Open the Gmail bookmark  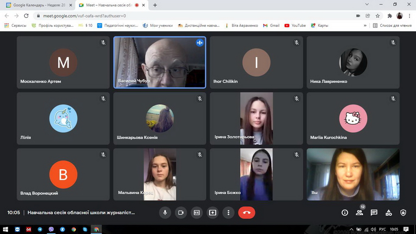[x=271, y=25]
